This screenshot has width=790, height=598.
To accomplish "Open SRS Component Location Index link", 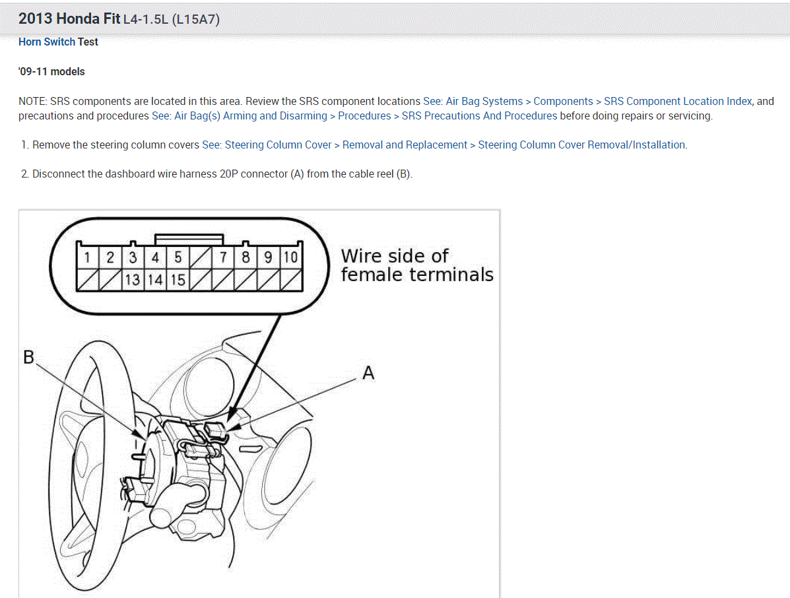I will (678, 101).
